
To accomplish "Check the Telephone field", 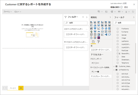I will click(117, 63).
